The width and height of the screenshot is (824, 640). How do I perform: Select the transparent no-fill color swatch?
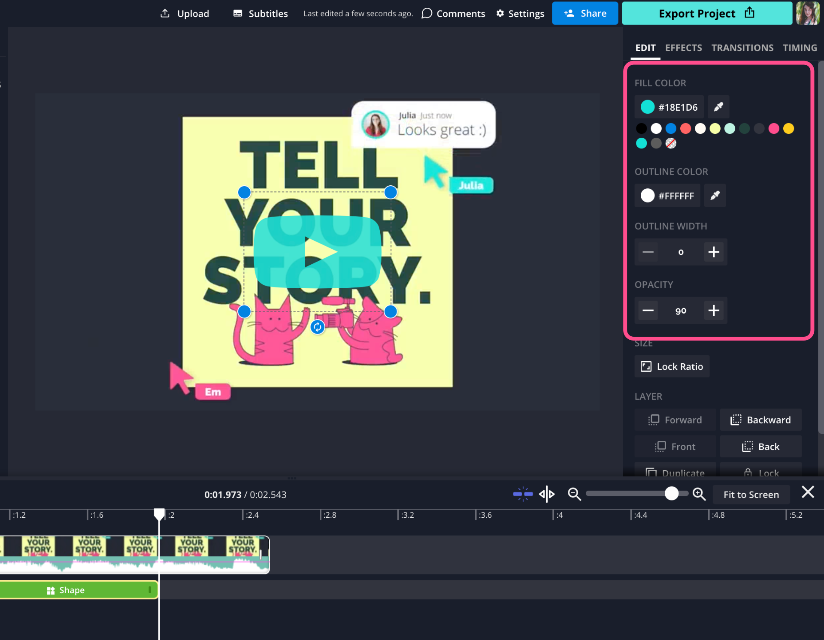tap(671, 143)
